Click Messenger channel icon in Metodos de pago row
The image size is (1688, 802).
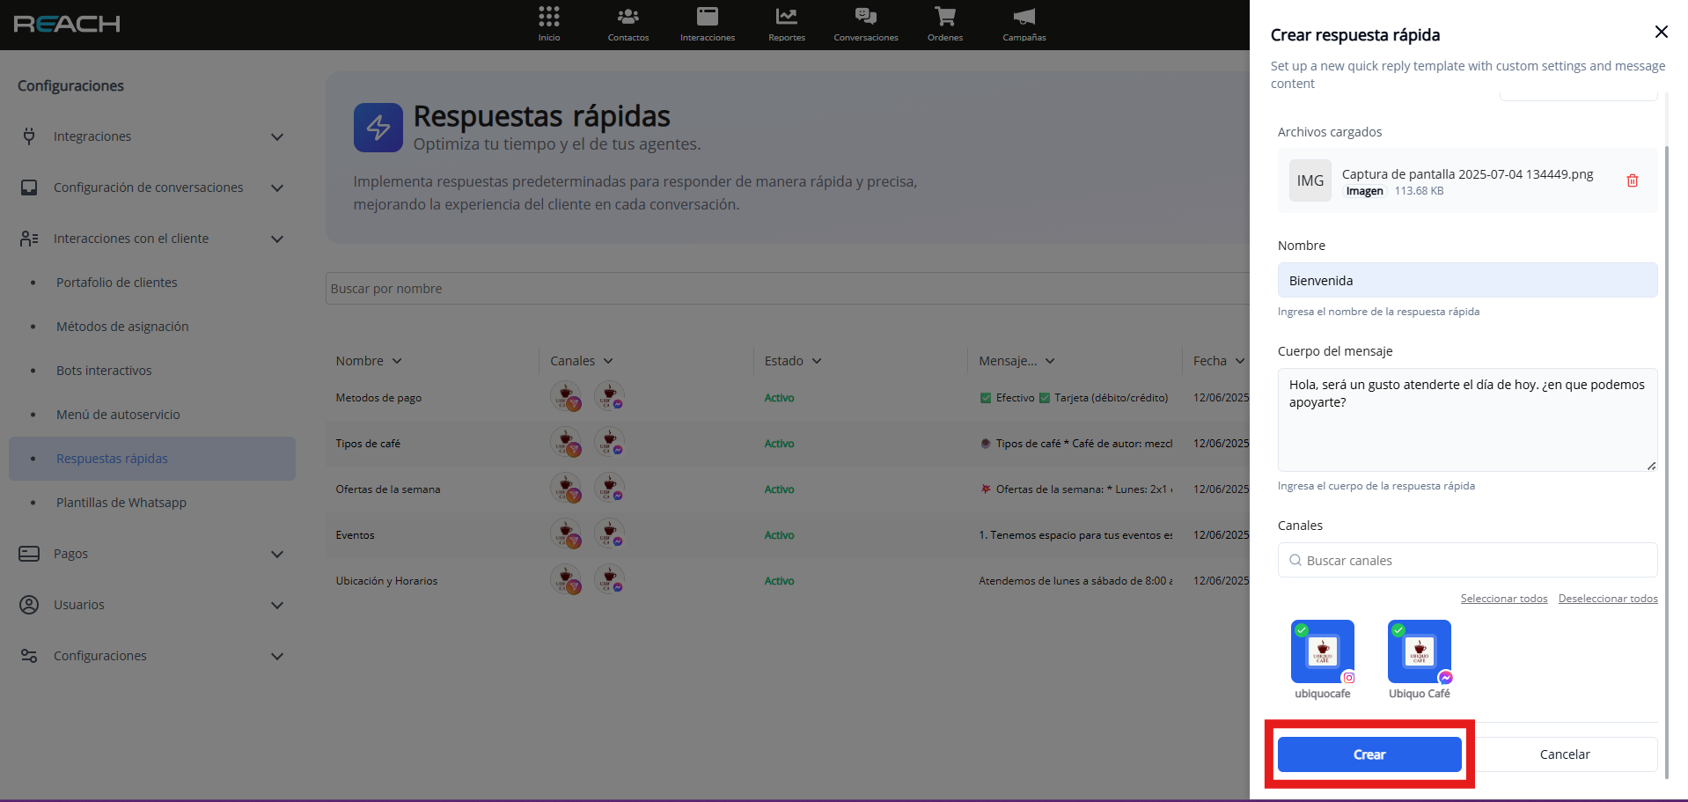coord(609,397)
